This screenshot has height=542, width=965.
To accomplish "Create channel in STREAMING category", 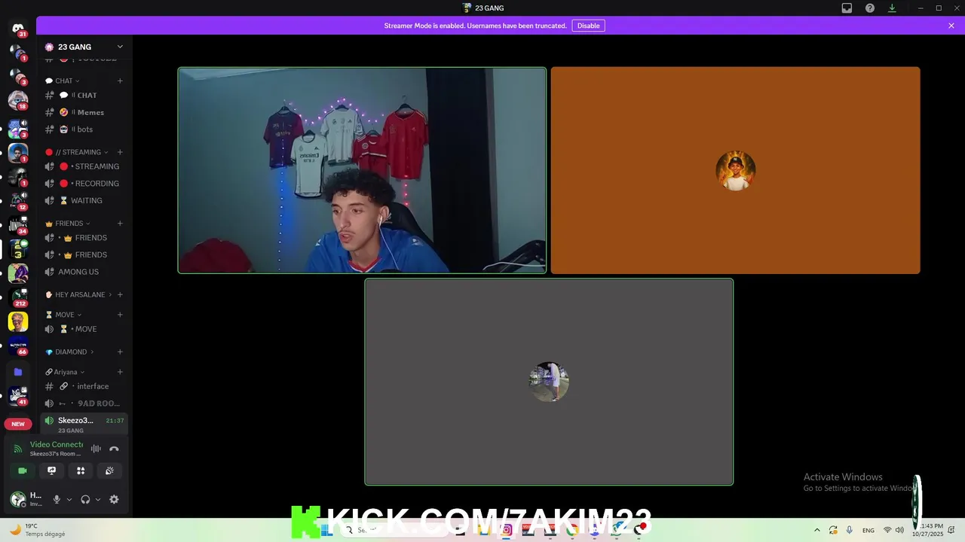I will 120,152.
